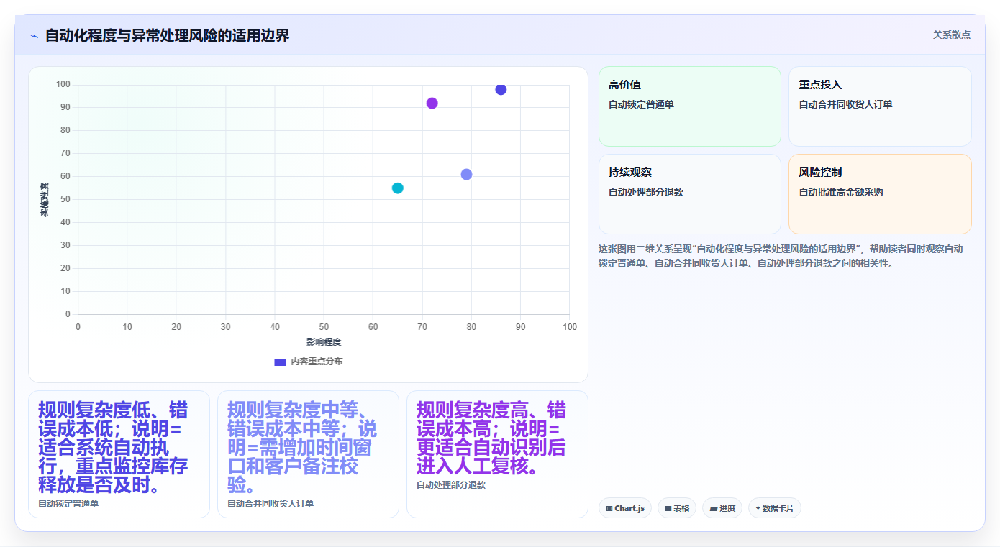Click the 进度 tag icon
This screenshot has height=547, width=1000.
point(713,509)
